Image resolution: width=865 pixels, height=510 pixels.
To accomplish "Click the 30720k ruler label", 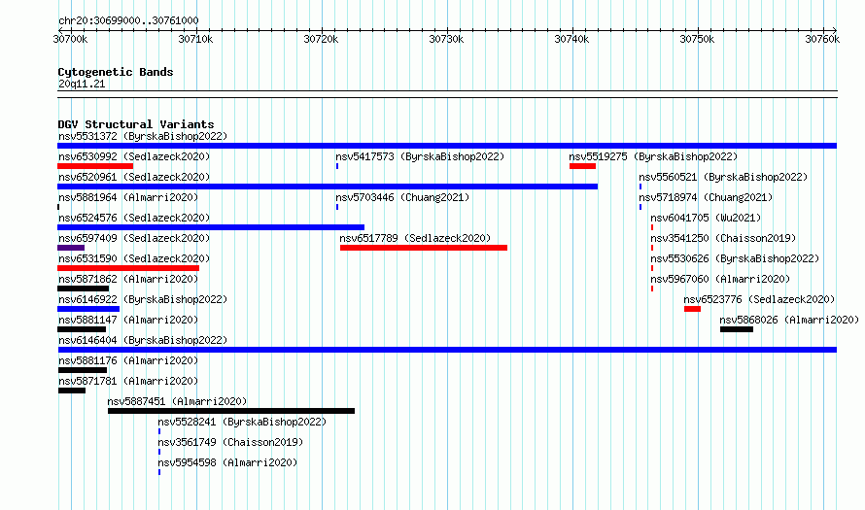I will tap(321, 39).
